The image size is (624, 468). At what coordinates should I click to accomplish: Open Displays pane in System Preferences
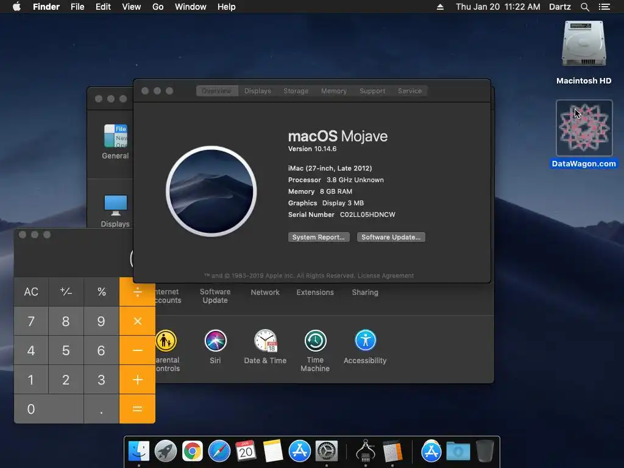click(115, 211)
